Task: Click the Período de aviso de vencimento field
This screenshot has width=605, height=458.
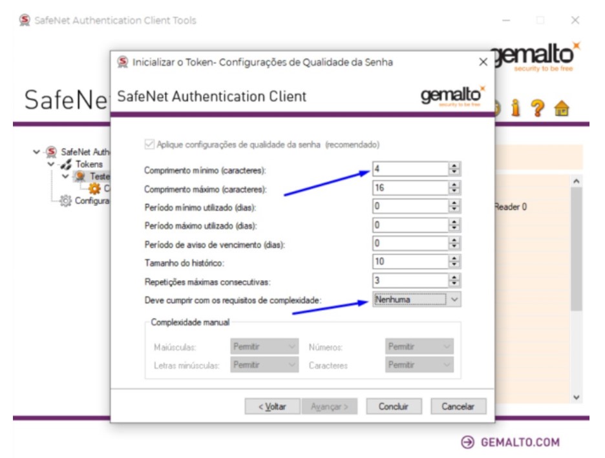Action: (410, 244)
